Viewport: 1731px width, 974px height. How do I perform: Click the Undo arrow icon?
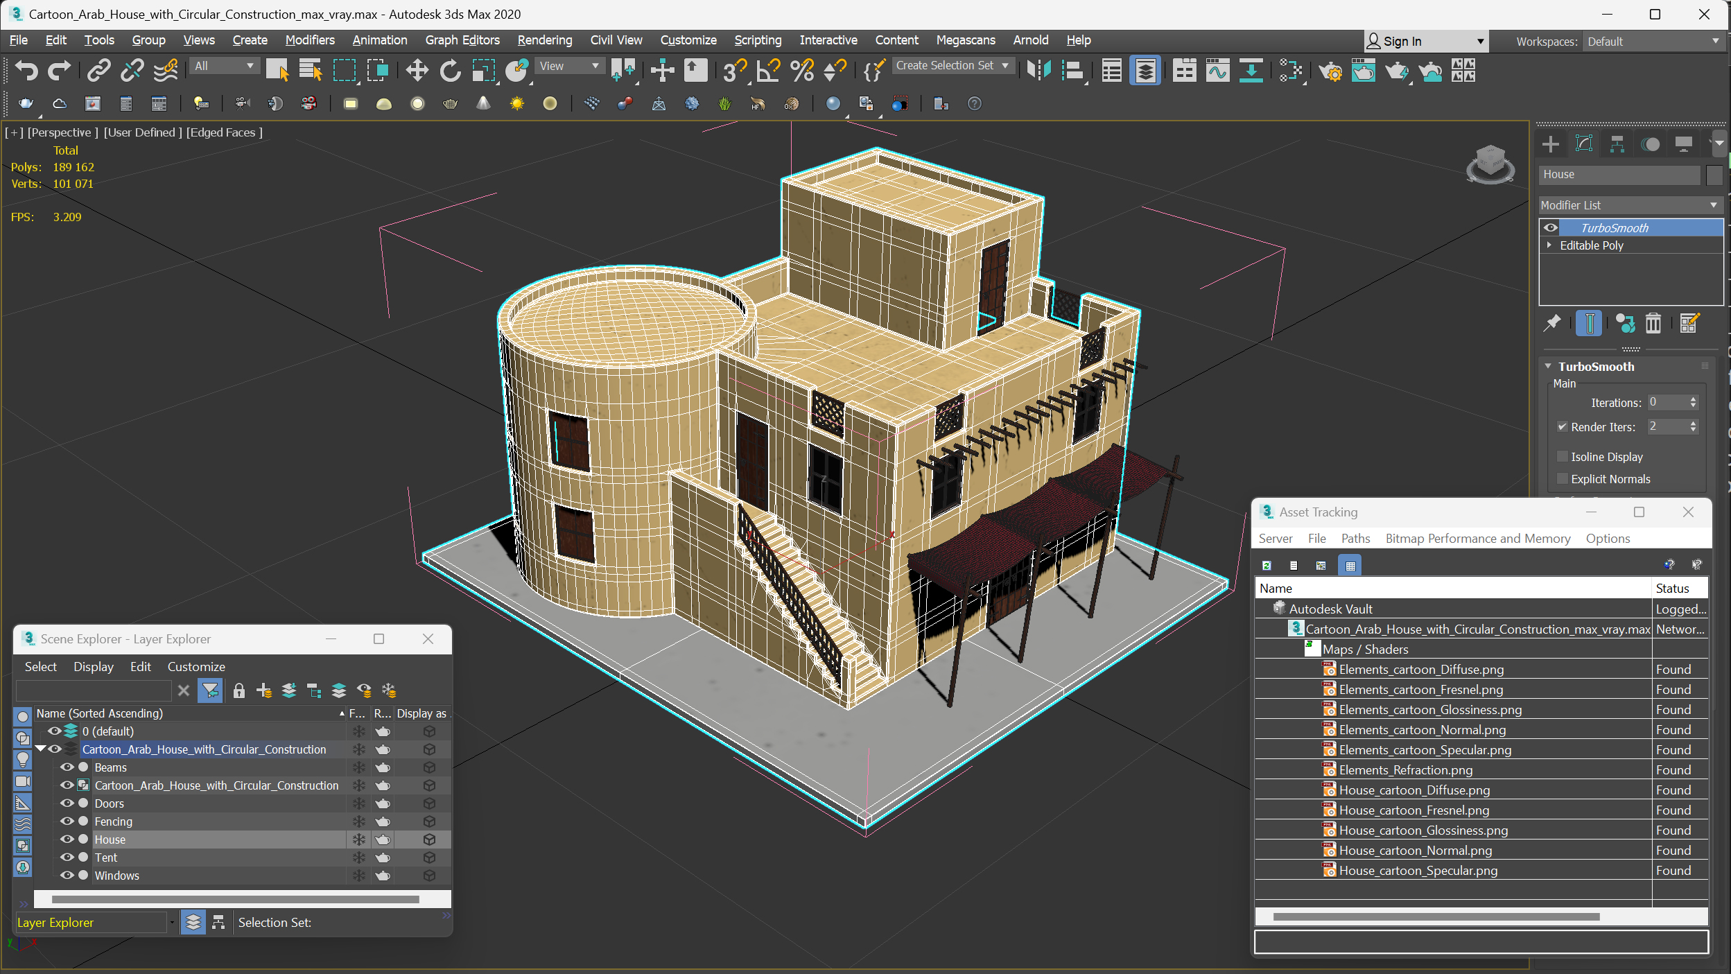[26, 70]
